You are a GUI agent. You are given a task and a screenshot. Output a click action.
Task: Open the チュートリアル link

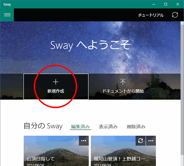click(x=151, y=15)
